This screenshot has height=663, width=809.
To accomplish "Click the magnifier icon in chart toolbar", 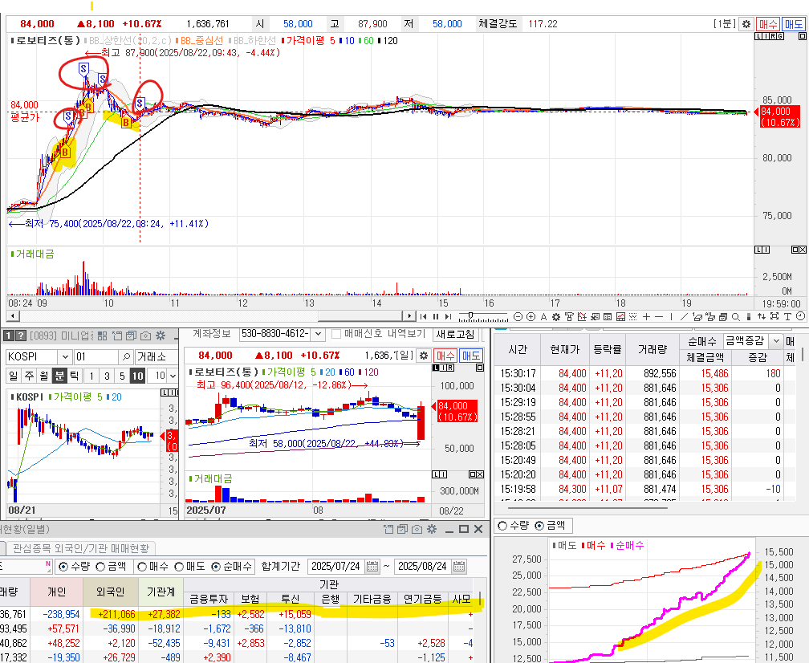I will [x=736, y=317].
